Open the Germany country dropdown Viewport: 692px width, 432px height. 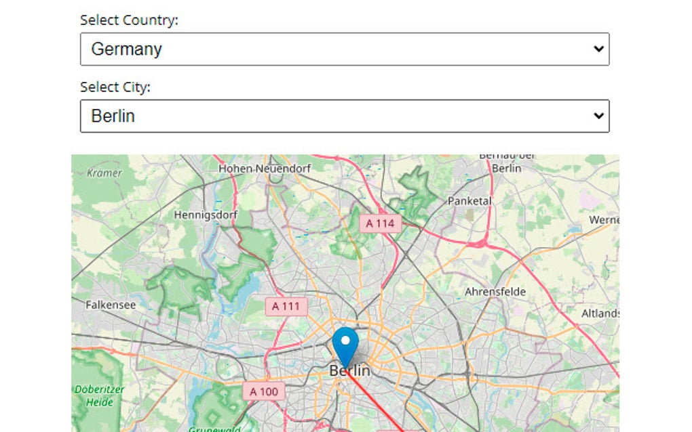pos(344,49)
